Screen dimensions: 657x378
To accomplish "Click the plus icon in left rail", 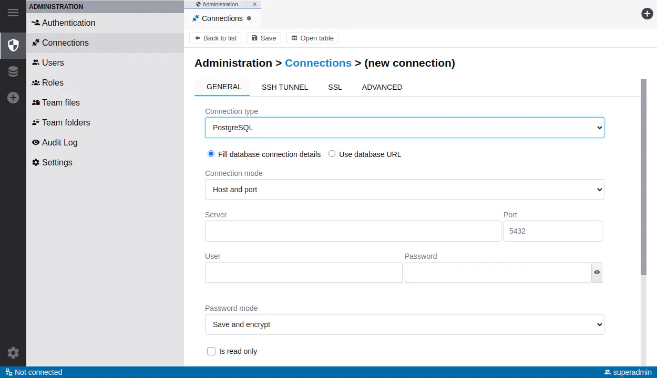I will click(x=13, y=98).
